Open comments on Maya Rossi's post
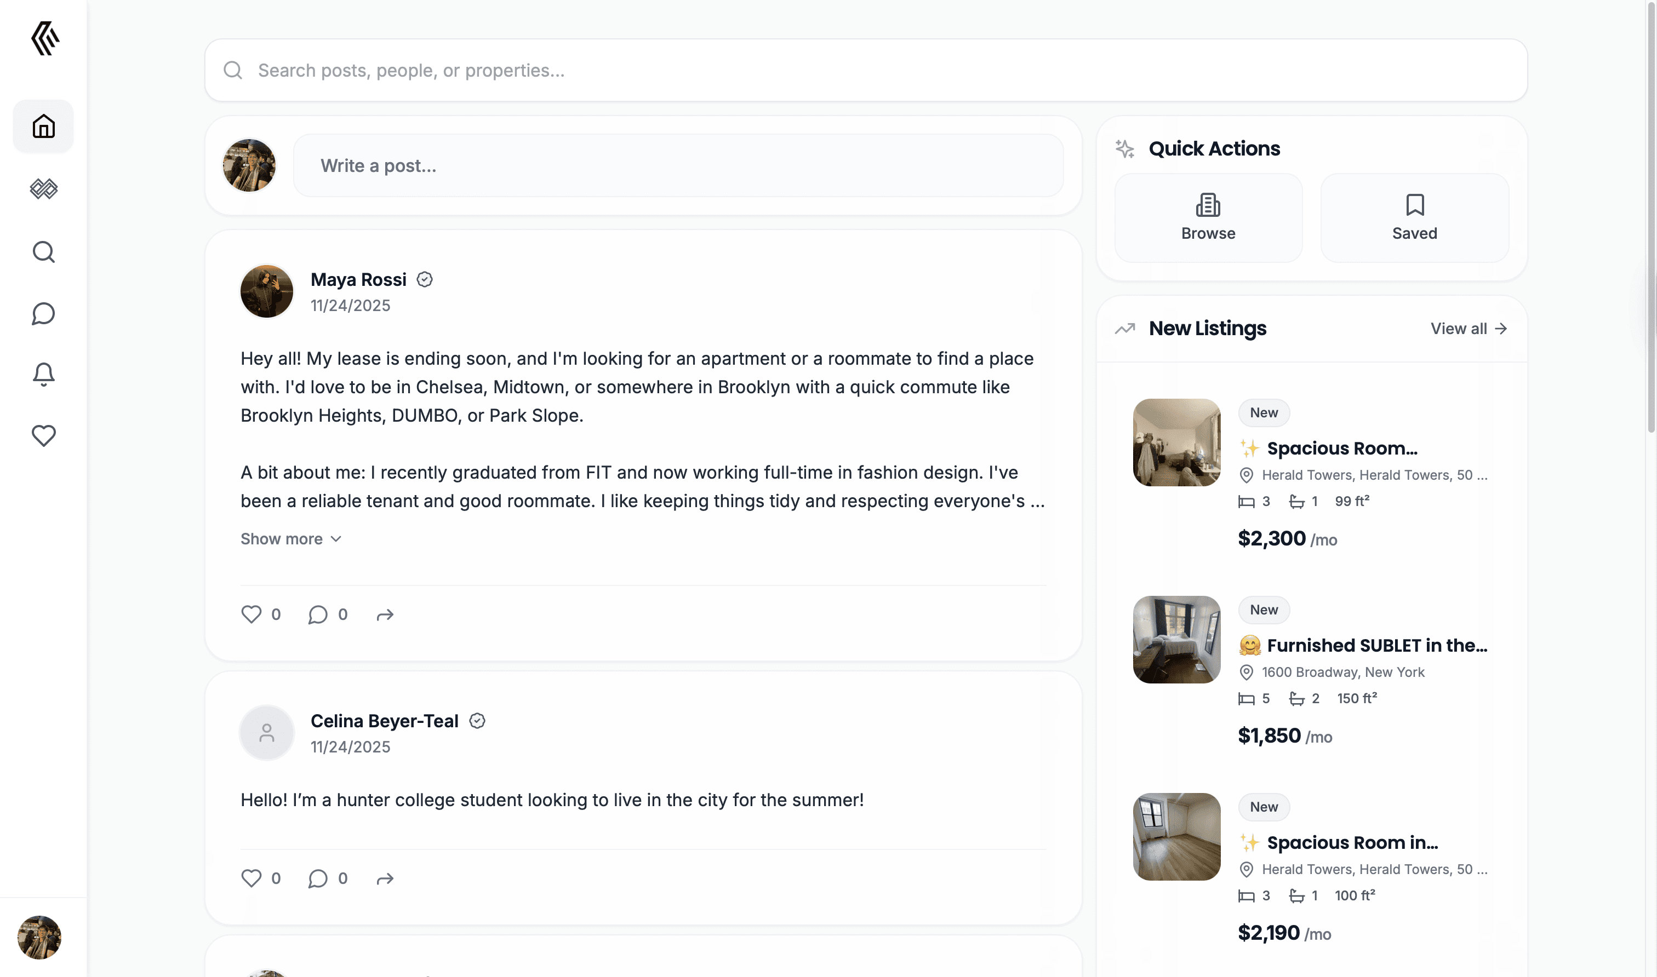 318,613
